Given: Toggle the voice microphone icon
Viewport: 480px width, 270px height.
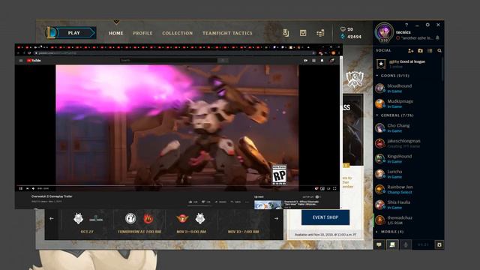Looking at the screenshot, I should (x=406, y=244).
